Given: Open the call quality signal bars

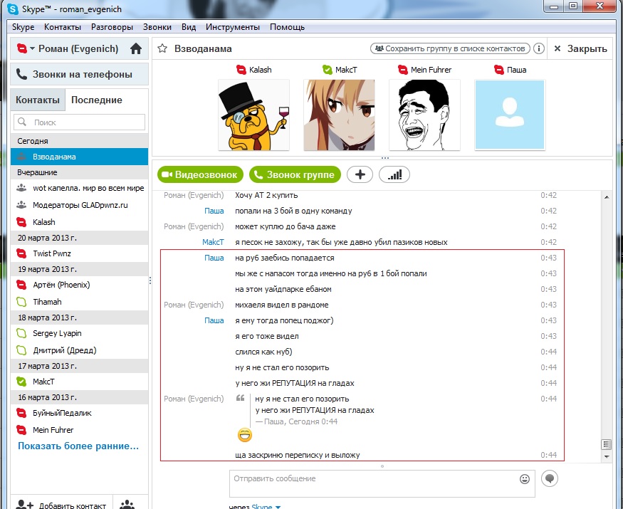Looking at the screenshot, I should tap(394, 174).
